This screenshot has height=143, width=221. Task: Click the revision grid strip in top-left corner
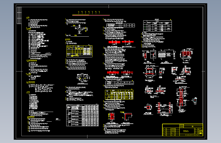coord(19,15)
